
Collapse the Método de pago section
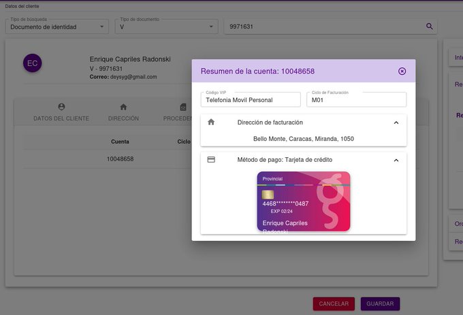tap(396, 160)
